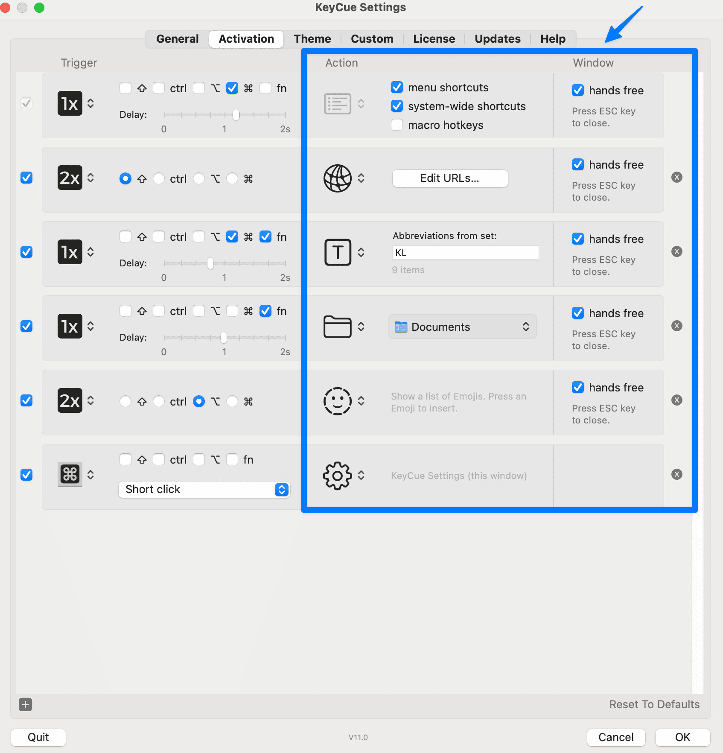Open the Documents folder popup menu
723x753 pixels.
tap(462, 327)
